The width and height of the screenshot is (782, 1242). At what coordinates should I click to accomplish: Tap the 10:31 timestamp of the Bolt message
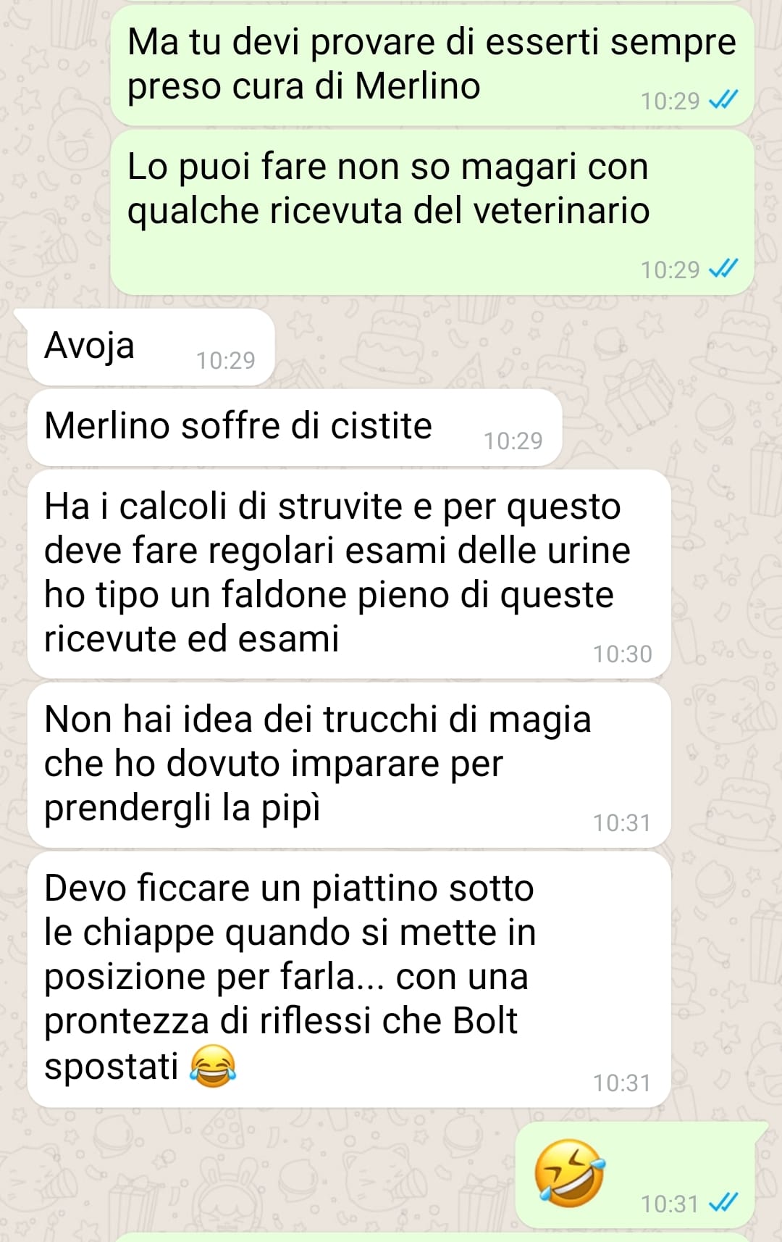tap(622, 1083)
